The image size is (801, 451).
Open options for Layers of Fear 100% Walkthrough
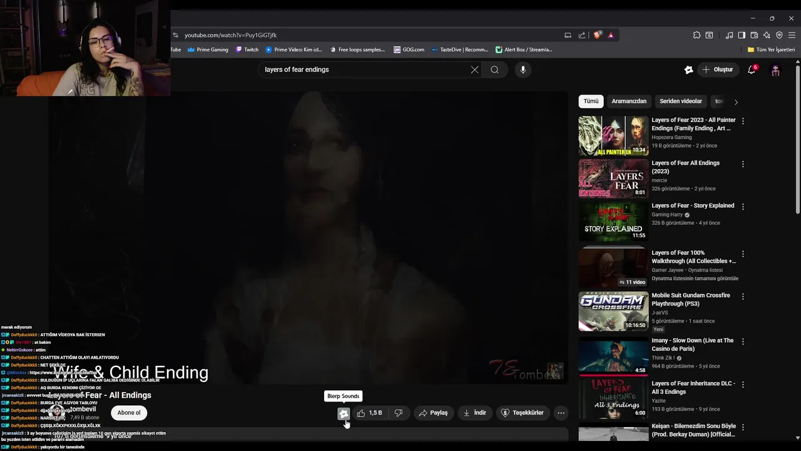point(743,254)
